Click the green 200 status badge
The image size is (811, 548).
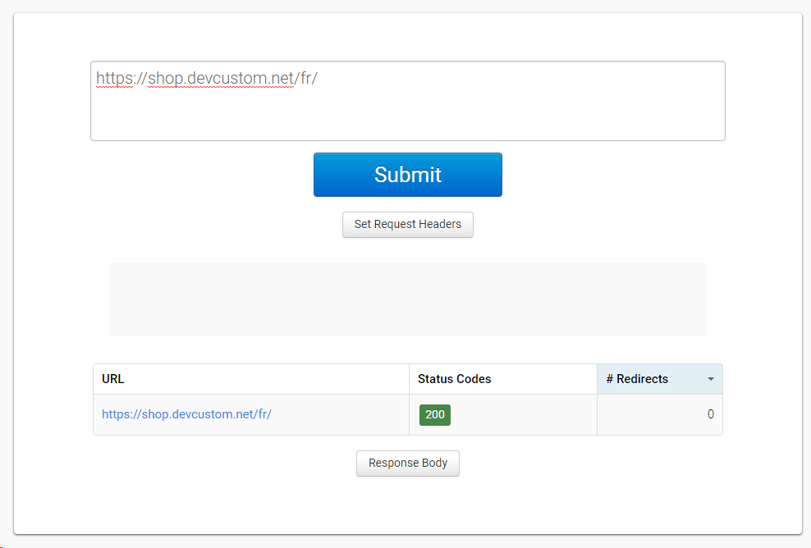point(435,414)
